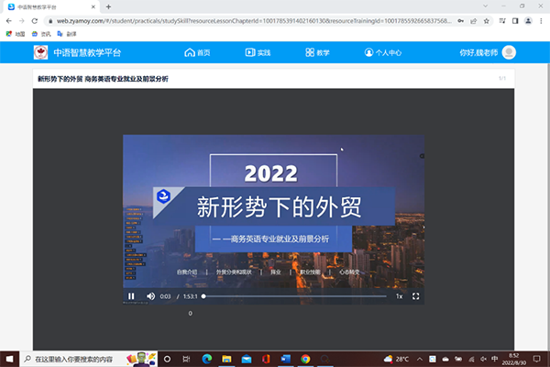Image resolution: width=550 pixels, height=367 pixels.
Task: Open the 教学 navigation section
Action: pos(316,53)
